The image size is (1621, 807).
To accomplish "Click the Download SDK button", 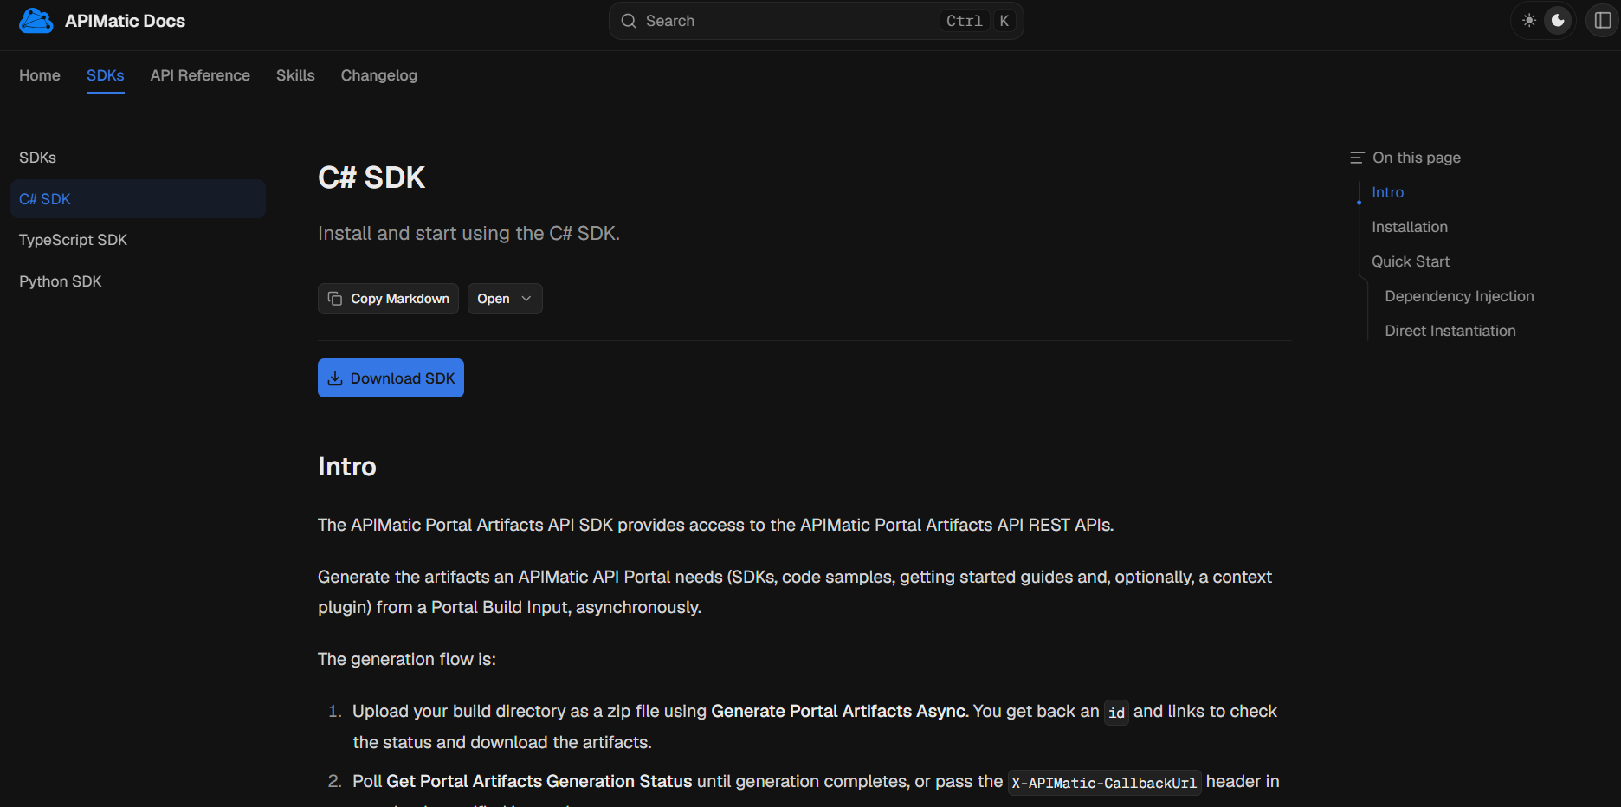I will tap(391, 378).
